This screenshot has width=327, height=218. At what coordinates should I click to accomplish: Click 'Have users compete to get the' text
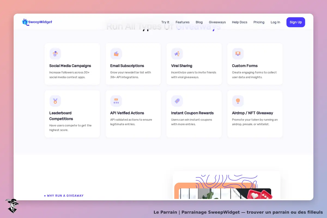pos(70,126)
